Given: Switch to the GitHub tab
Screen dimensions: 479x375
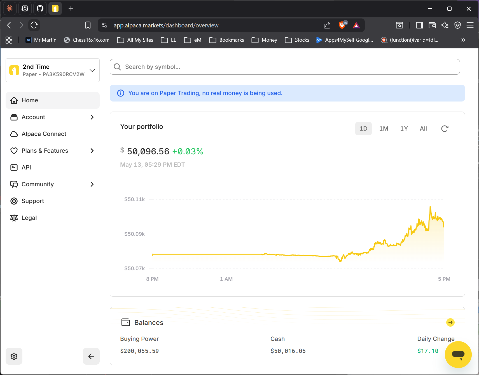Looking at the screenshot, I should coord(40,9).
